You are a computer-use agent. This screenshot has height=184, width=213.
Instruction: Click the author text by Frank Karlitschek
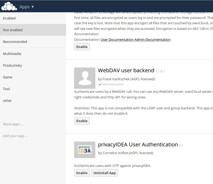point(126,79)
